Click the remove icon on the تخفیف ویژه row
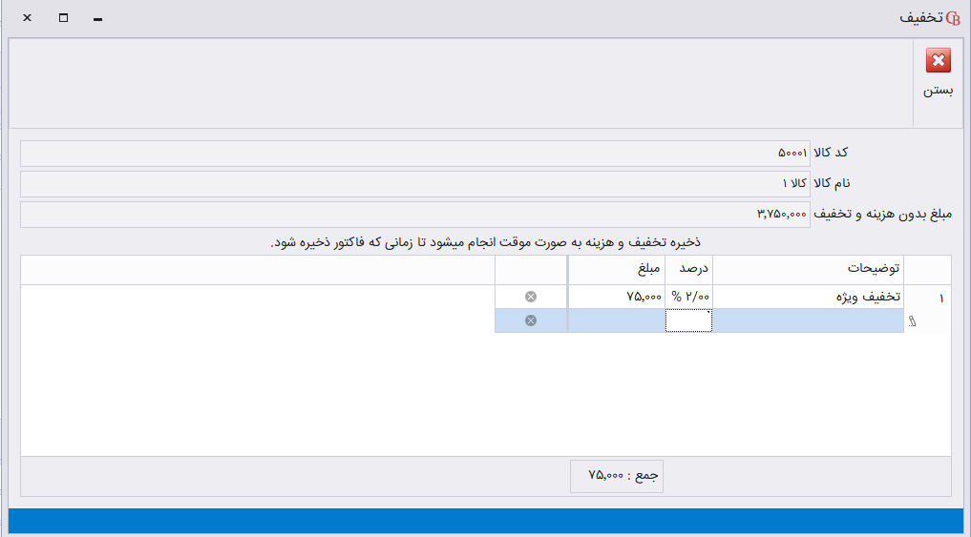Viewport: 971px width, 537px height. click(x=531, y=297)
